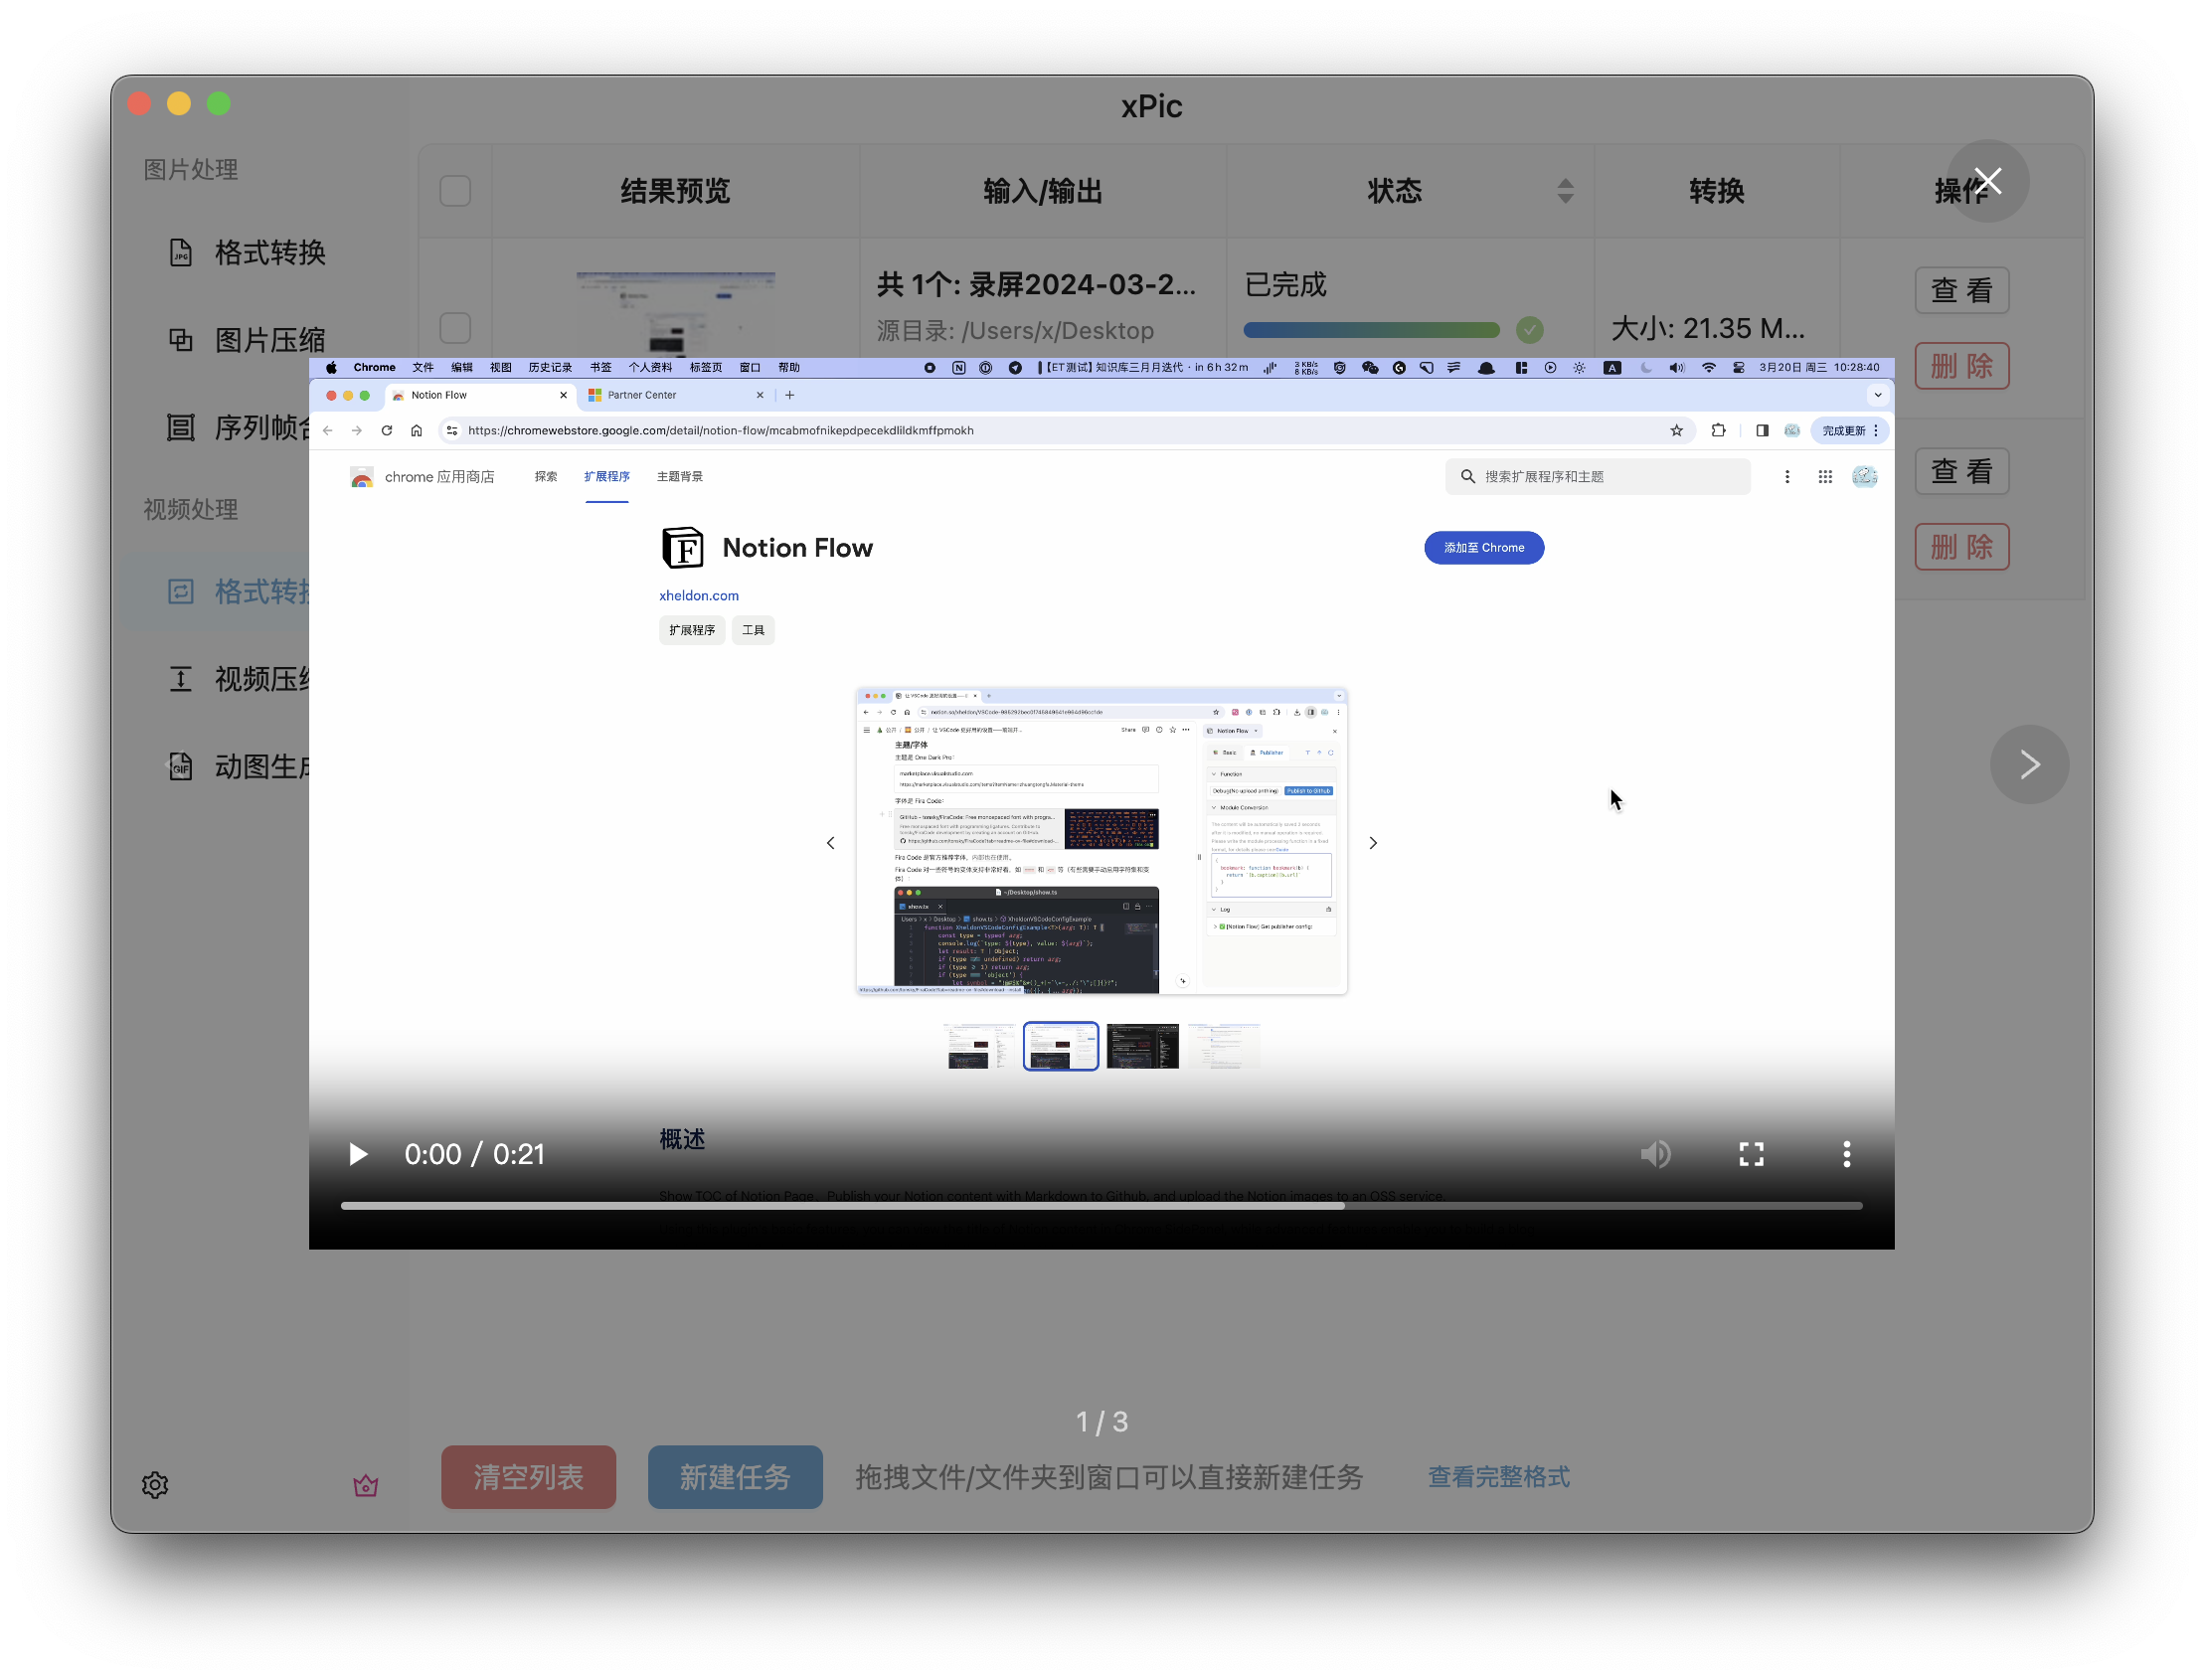Play the previewed video
2205x1680 pixels.
(358, 1154)
